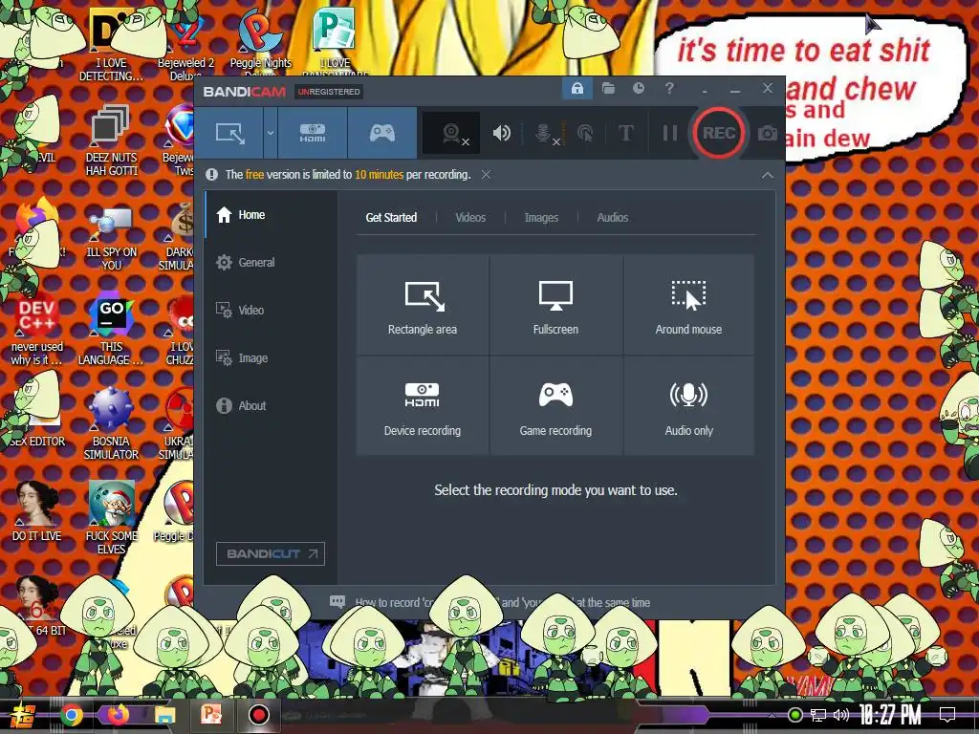Viewport: 979px width, 734px height.
Task: Open Video settings in sidebar
Action: pos(271,311)
